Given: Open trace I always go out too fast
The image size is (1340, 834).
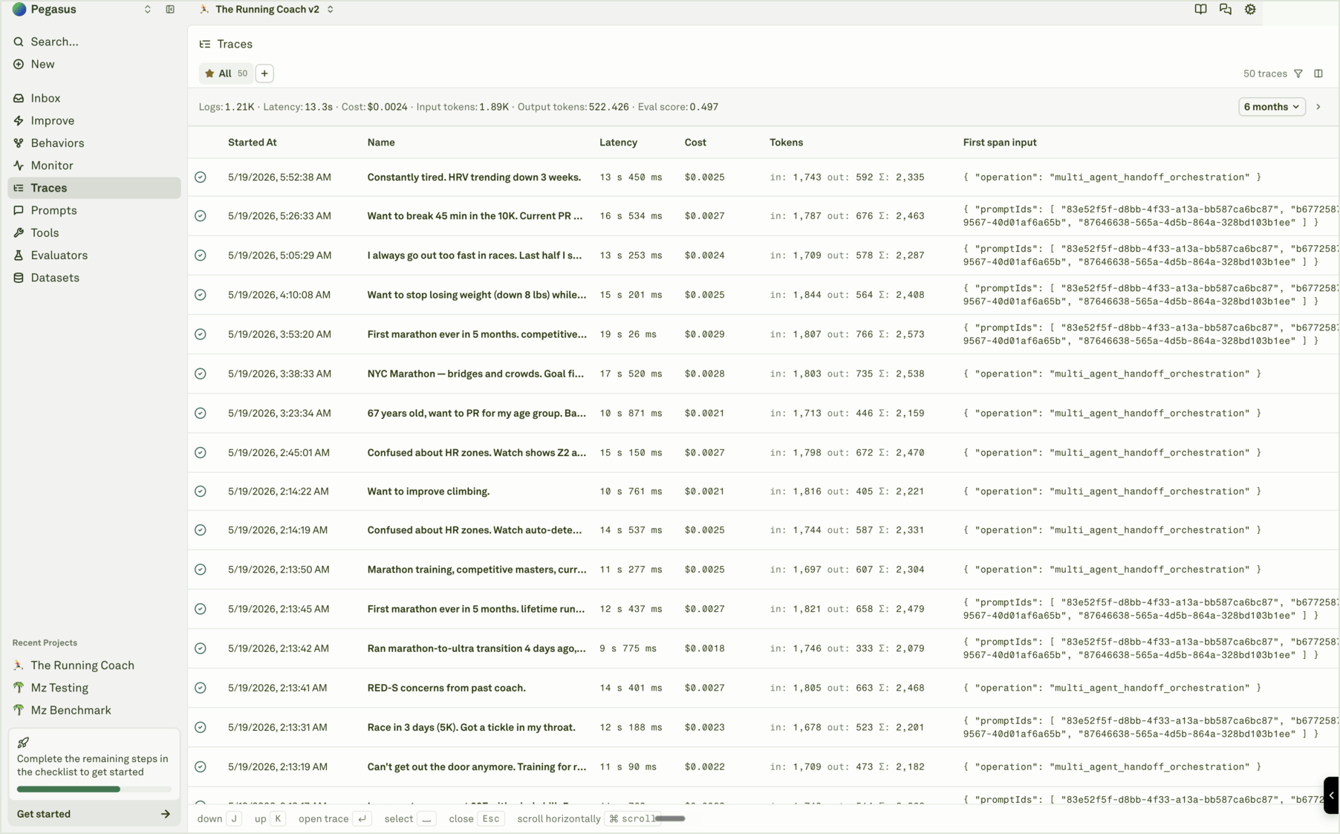Looking at the screenshot, I should tap(475, 255).
